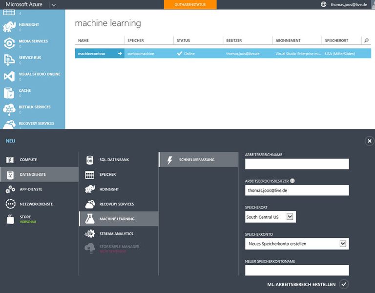Select Datendienste category label

click(33, 174)
